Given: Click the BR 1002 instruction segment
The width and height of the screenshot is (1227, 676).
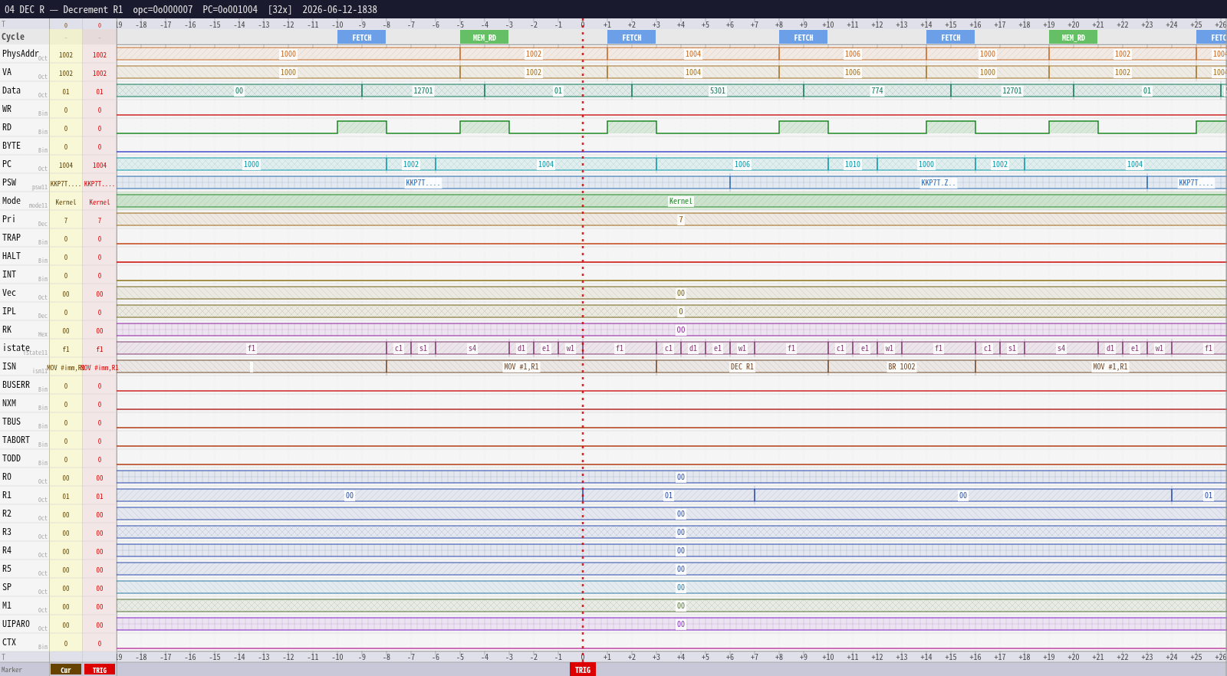Looking at the screenshot, I should (x=902, y=367).
